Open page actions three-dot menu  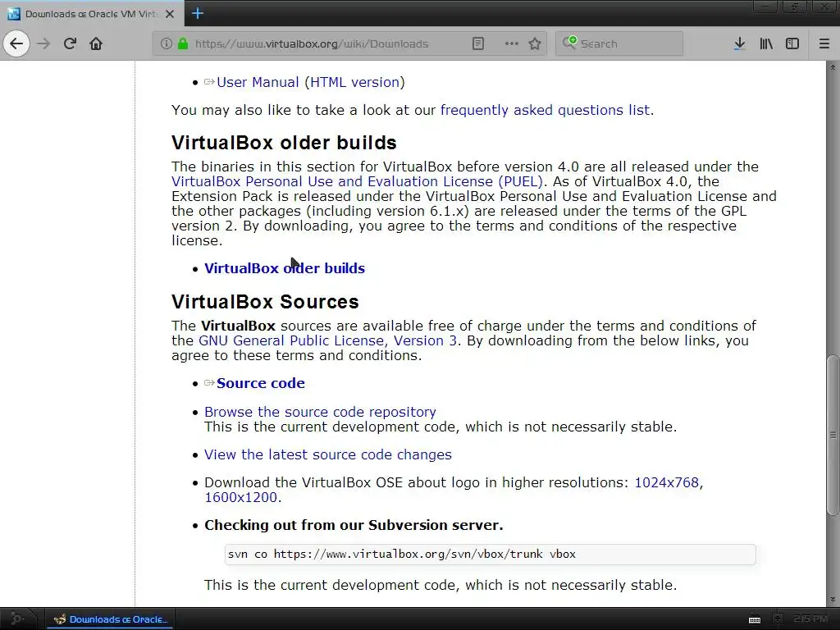(512, 43)
